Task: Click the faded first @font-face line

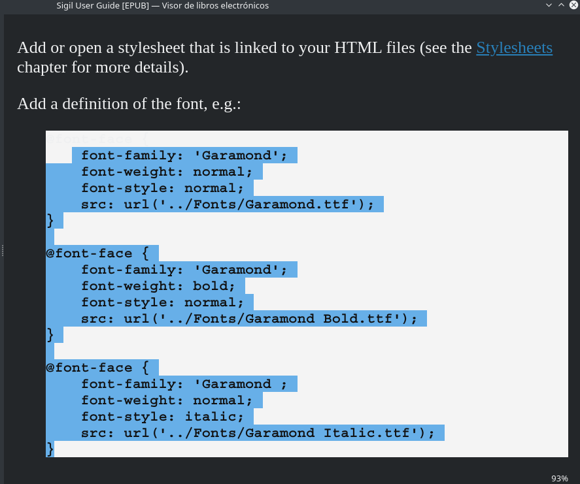Action: pos(97,139)
